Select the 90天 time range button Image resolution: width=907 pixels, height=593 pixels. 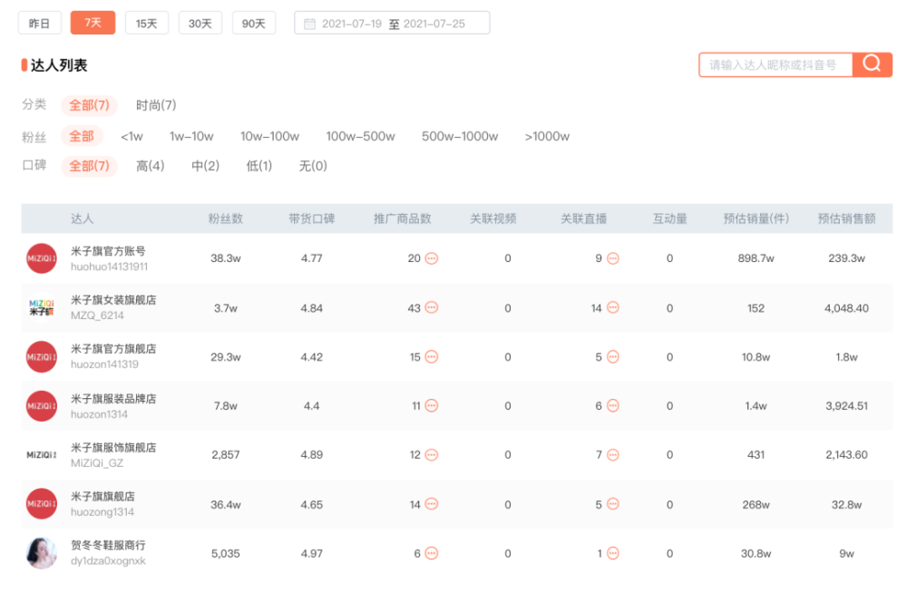coord(254,23)
